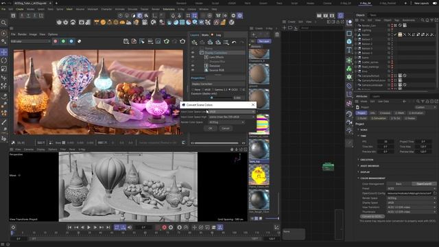Image resolution: width=439 pixels, height=247 pixels.
Task: Open the Create menu in main menu bar
Action: tap(20, 9)
